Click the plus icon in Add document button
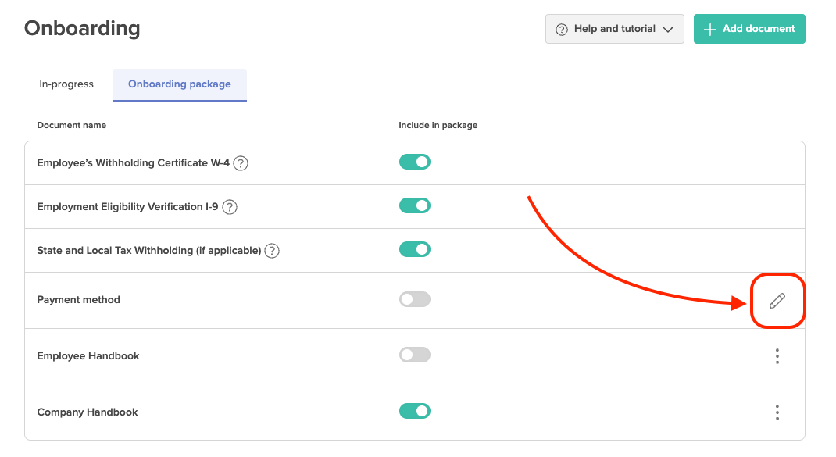The height and width of the screenshot is (457, 836). click(709, 29)
